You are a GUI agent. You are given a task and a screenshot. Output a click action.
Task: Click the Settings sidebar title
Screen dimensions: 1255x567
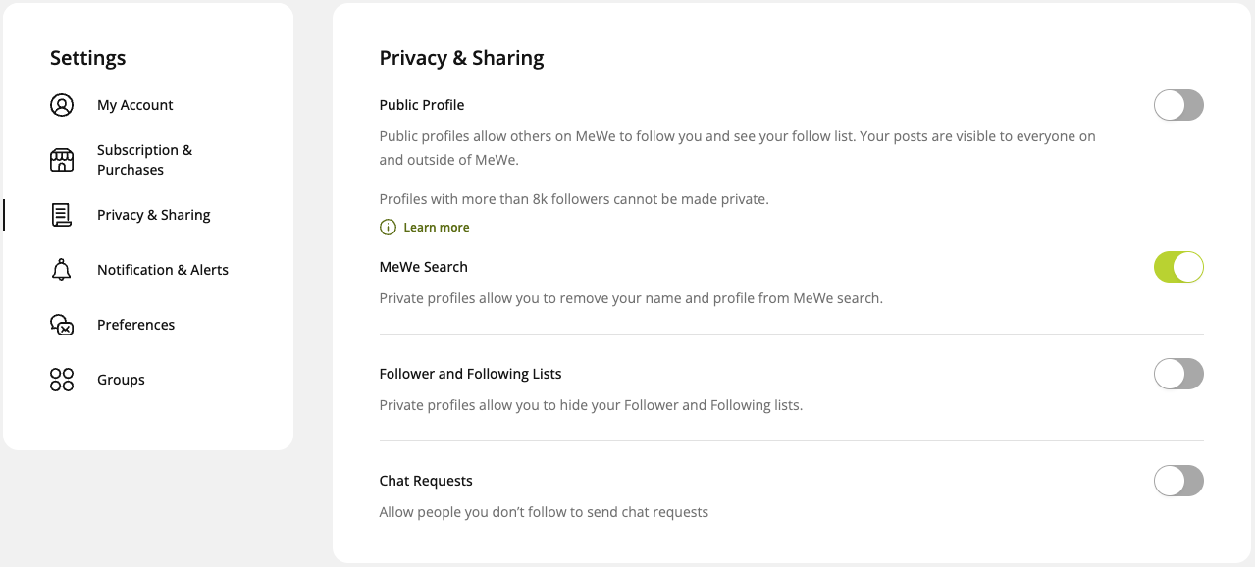coord(88,58)
